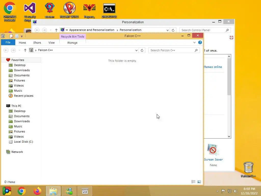Click Back arrow in Personalization window

pyautogui.click(x=37, y=30)
